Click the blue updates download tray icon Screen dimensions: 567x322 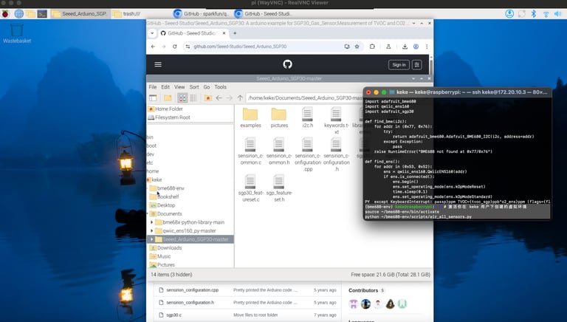pyautogui.click(x=509, y=14)
